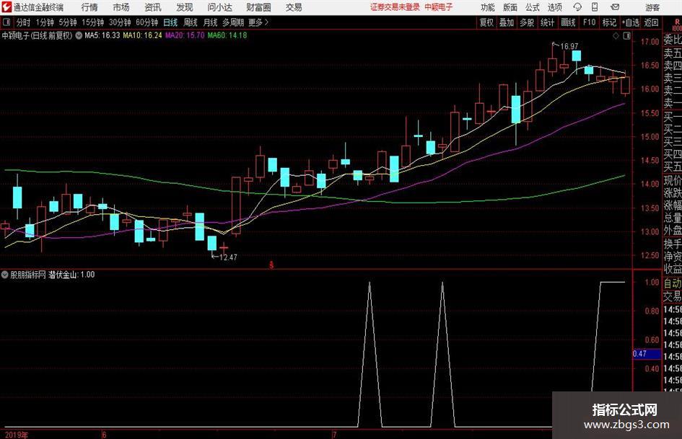The width and height of the screenshot is (682, 439).
Task: Click the diamond icon at chart top-right
Action: tap(616, 36)
